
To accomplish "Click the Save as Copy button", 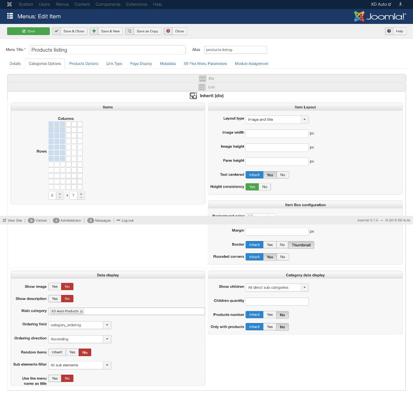I will (143, 31).
